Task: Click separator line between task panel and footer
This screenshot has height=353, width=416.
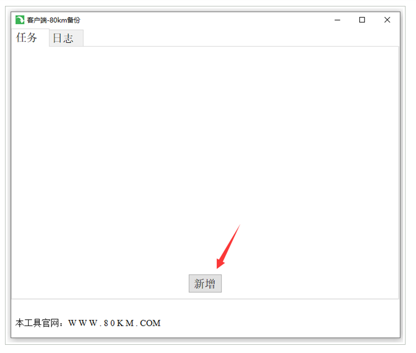Action: [205, 299]
